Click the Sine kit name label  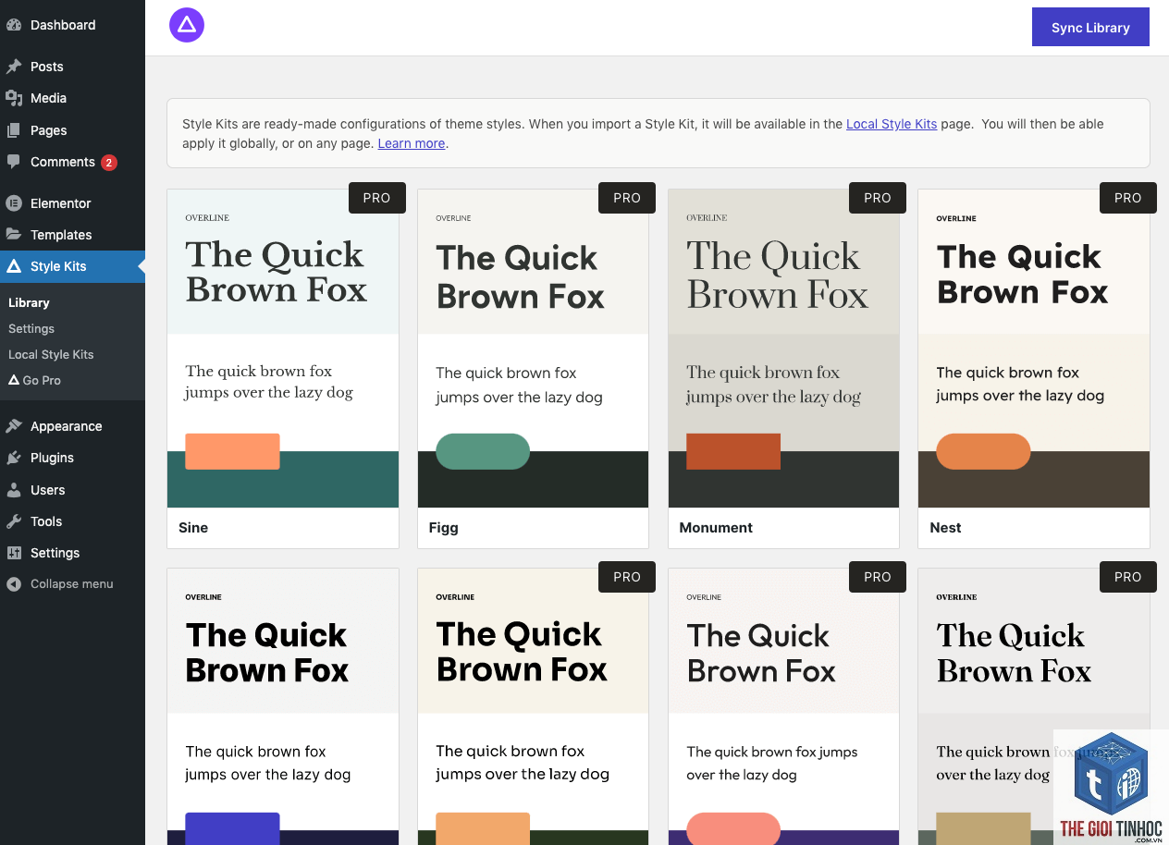(x=193, y=528)
